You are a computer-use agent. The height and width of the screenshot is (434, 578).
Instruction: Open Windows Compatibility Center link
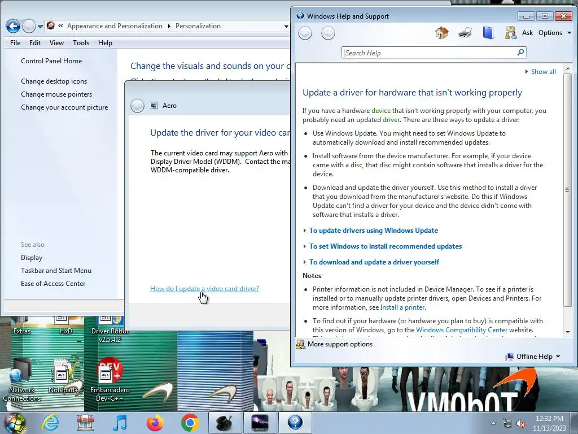(462, 330)
